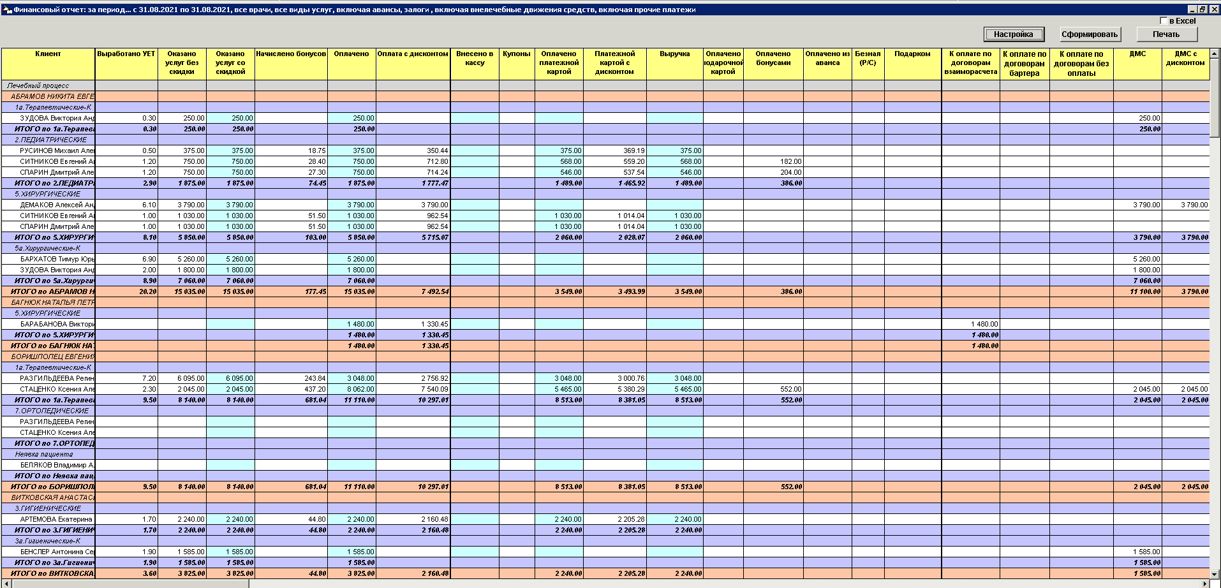The height and width of the screenshot is (588, 1221).
Task: Select the АБРАМОВ НИКИТА client group row
Action: point(51,96)
